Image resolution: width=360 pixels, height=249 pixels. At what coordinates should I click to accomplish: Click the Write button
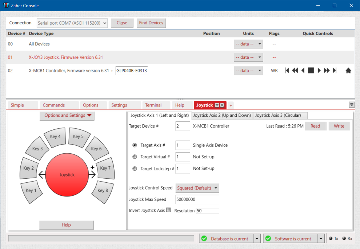click(x=339, y=126)
